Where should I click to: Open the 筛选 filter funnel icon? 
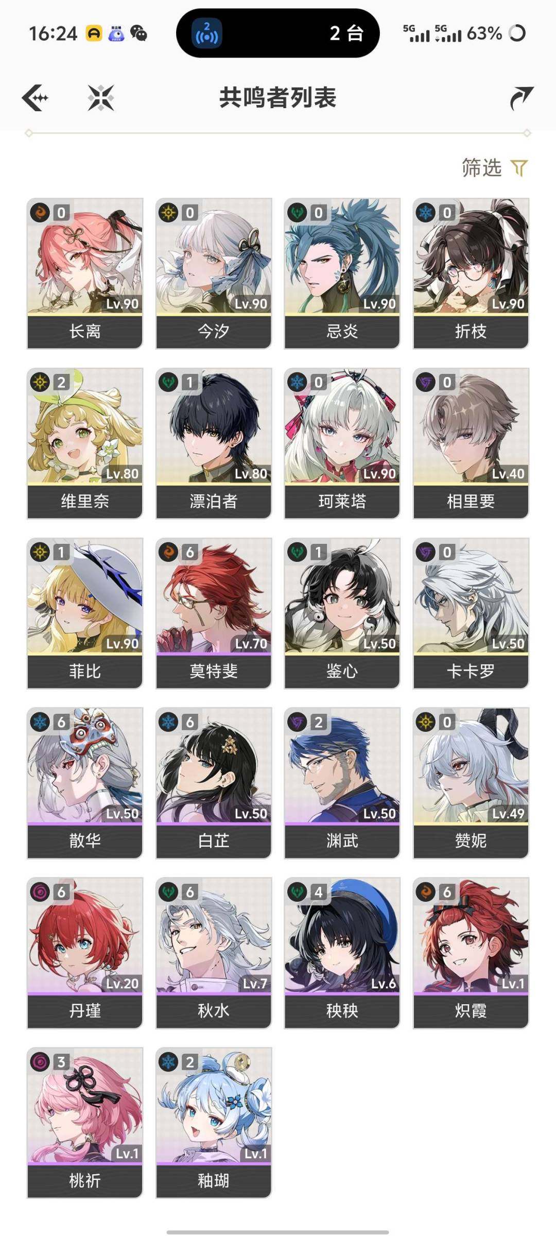pyautogui.click(x=519, y=168)
